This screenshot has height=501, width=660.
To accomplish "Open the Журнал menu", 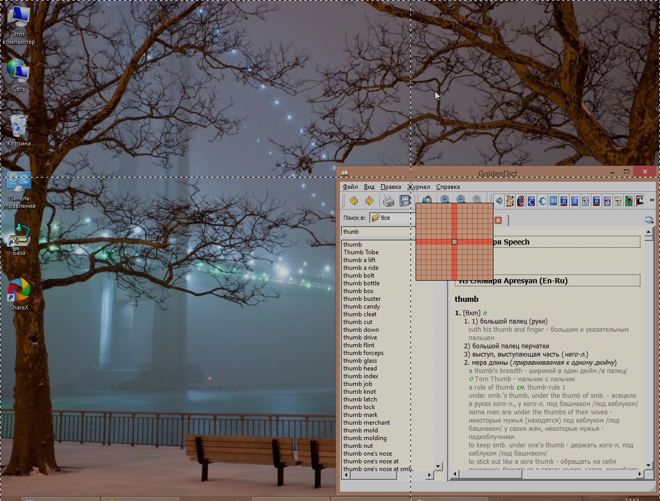I will 419,187.
